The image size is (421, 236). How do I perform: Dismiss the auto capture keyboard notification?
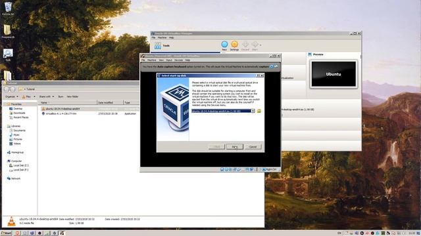click(x=272, y=66)
